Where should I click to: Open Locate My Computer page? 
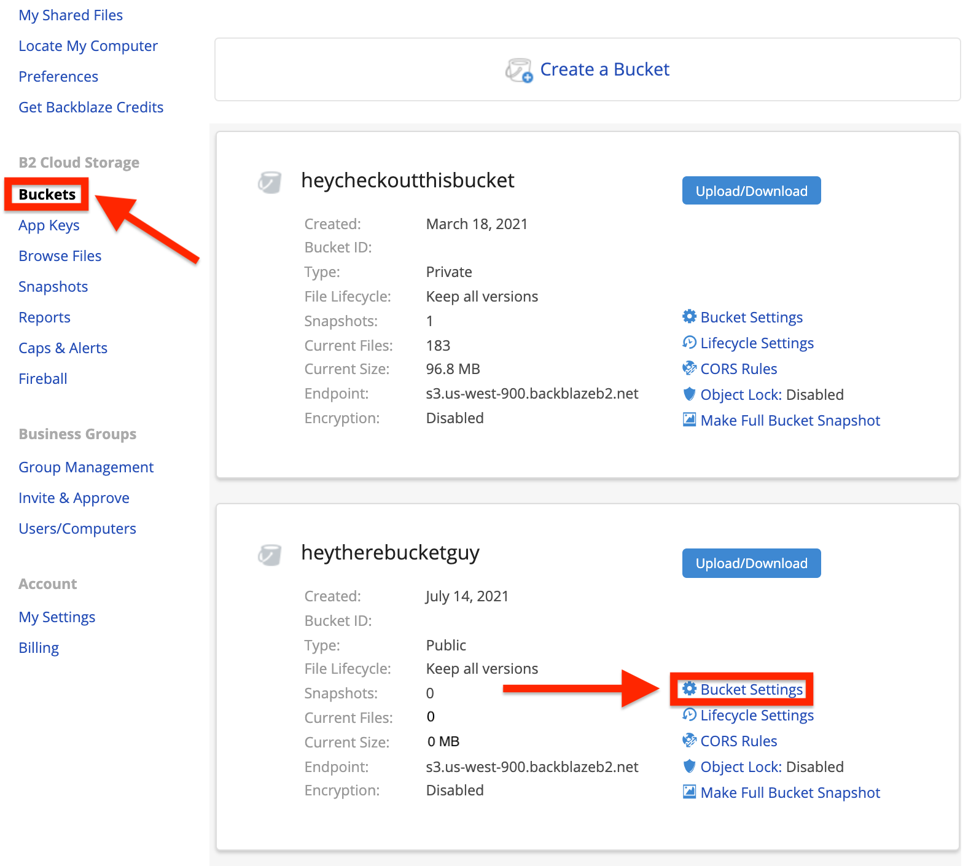[x=88, y=46]
